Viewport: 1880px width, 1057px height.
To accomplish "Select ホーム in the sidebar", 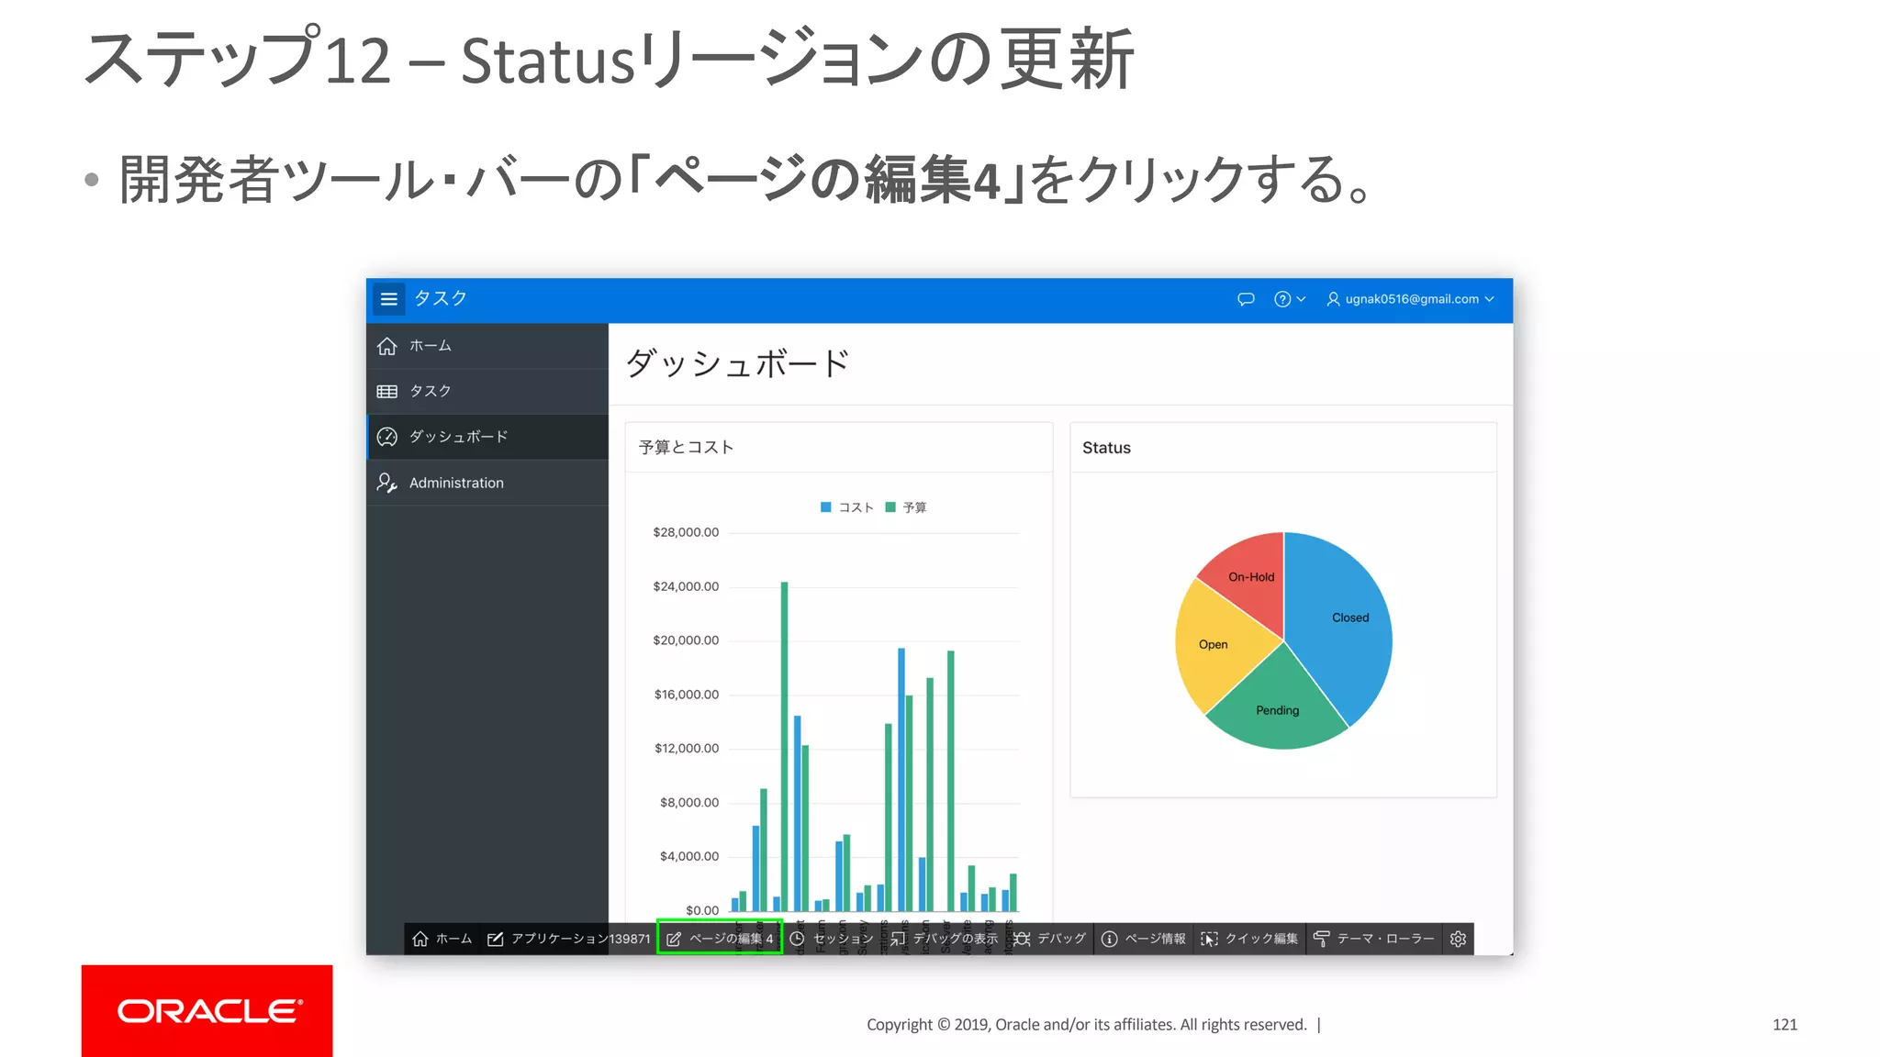I will (x=487, y=346).
